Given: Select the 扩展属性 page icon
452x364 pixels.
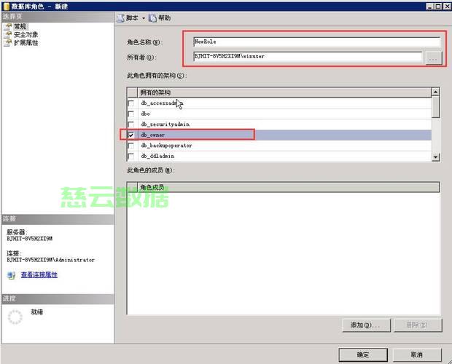Looking at the screenshot, I should click(x=8, y=43).
